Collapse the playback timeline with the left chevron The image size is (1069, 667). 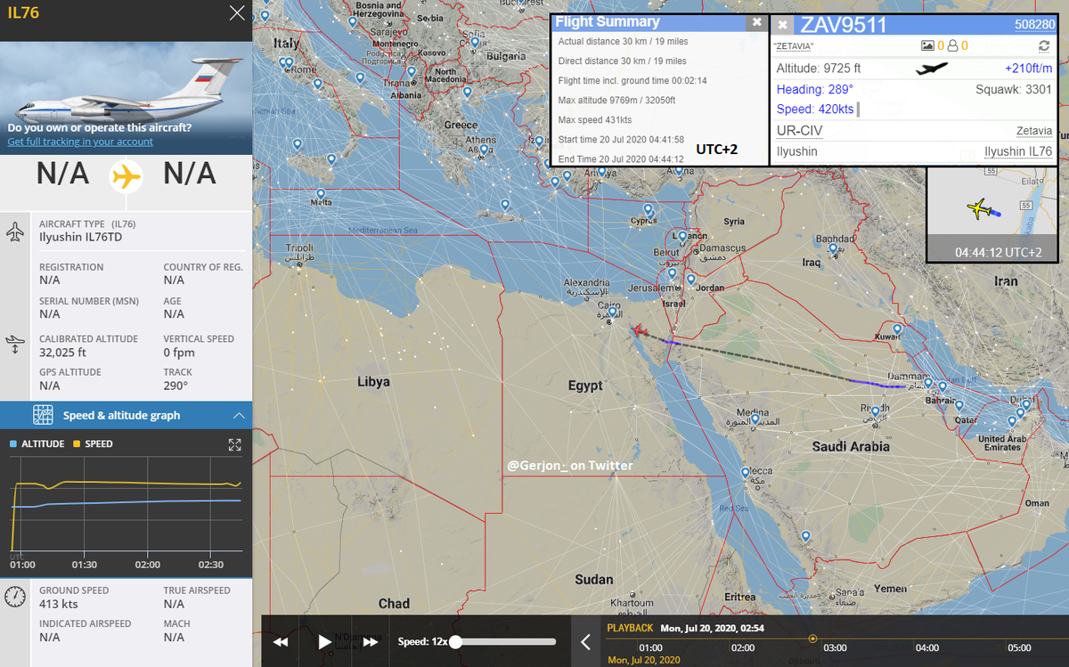[x=585, y=641]
